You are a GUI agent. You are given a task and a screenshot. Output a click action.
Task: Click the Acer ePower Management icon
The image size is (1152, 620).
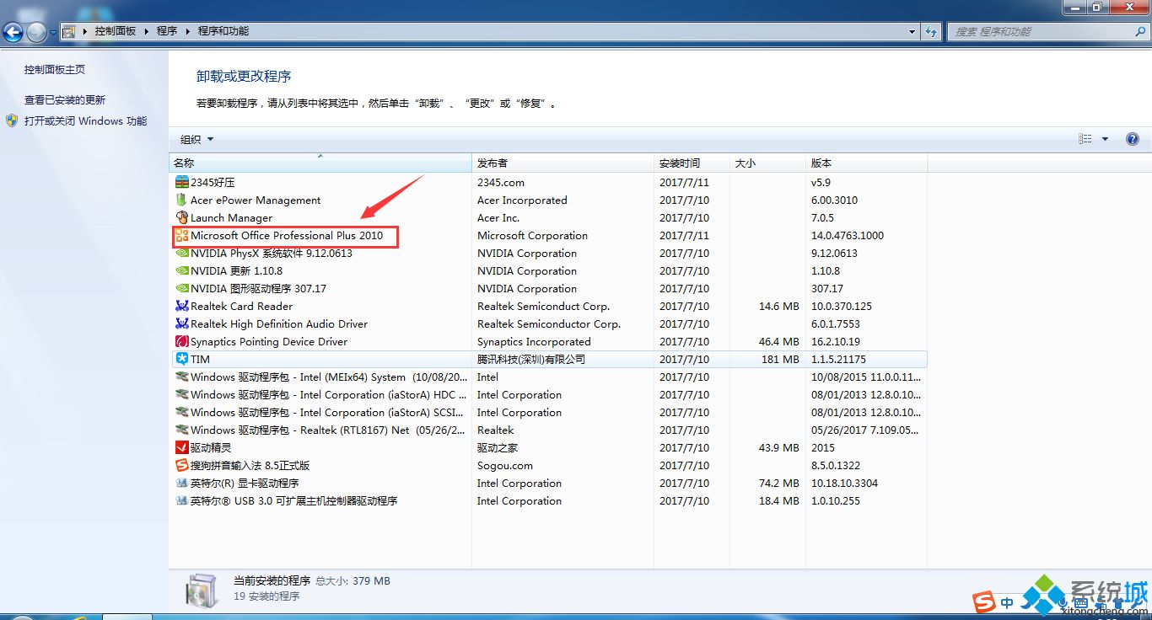click(181, 200)
